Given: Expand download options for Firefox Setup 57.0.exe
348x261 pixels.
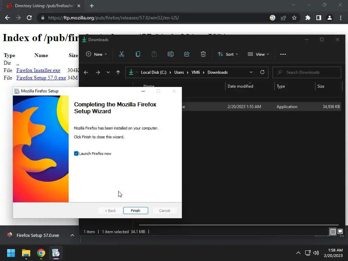Looking at the screenshot, I should click(x=72, y=235).
